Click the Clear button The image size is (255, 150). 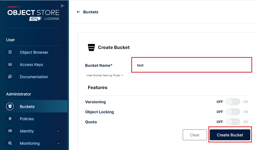(x=195, y=135)
